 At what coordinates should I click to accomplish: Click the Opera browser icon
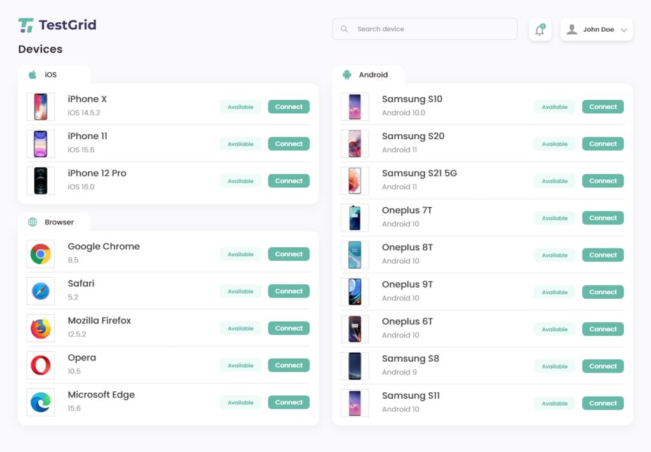tap(41, 366)
